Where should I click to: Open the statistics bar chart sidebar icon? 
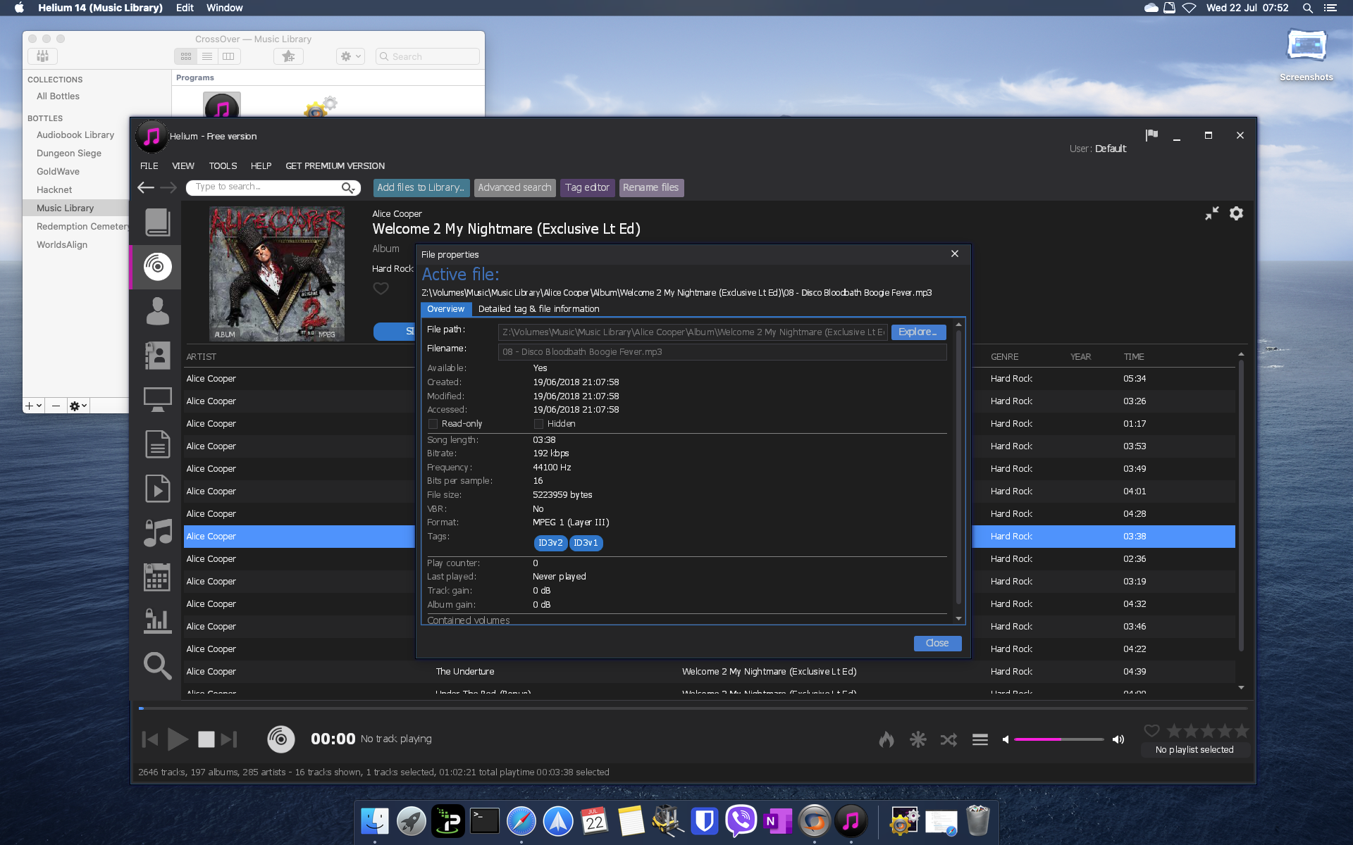point(157,621)
